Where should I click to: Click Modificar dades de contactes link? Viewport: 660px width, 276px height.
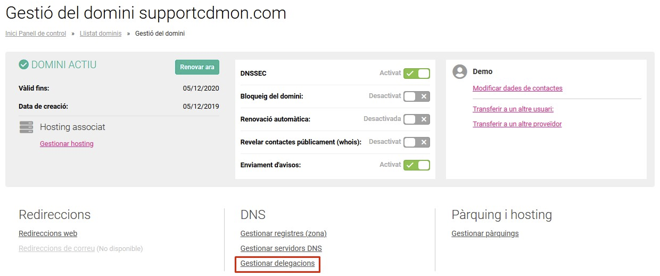[x=517, y=88]
